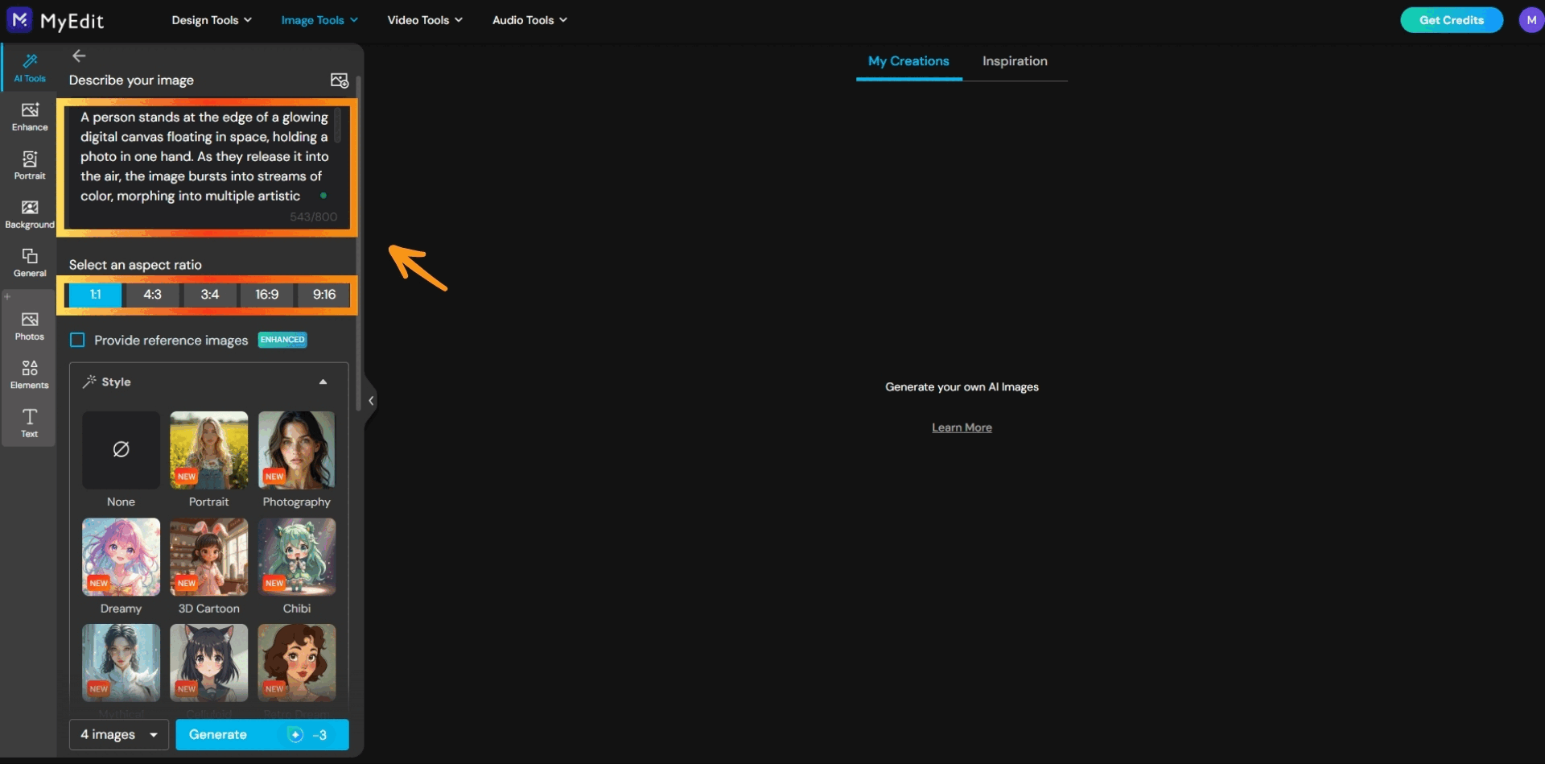Open the Portrait tool in sidebar
This screenshot has width=1545, height=764.
(30, 165)
